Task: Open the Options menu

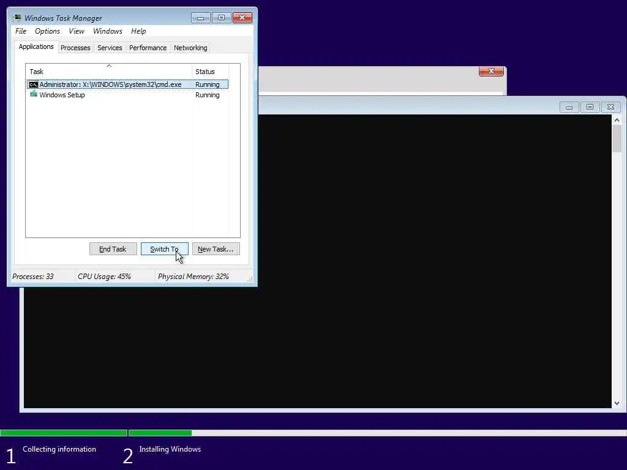Action: coord(47,31)
